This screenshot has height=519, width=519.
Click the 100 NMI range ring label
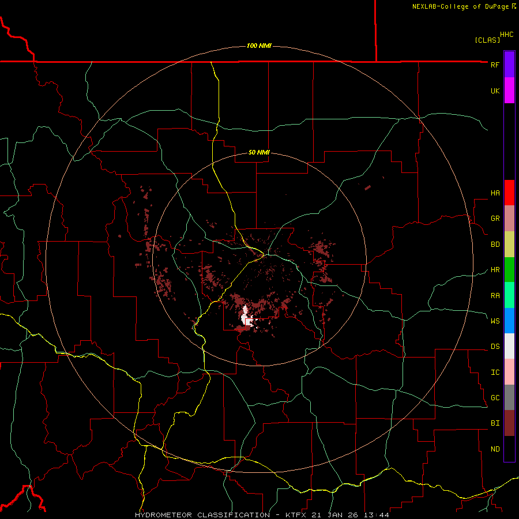coord(259,46)
